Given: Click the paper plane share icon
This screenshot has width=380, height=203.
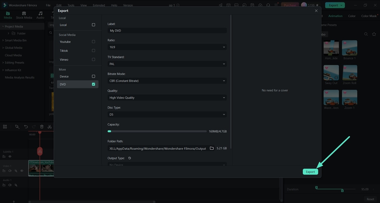Looking at the screenshot, I should coord(220,5).
